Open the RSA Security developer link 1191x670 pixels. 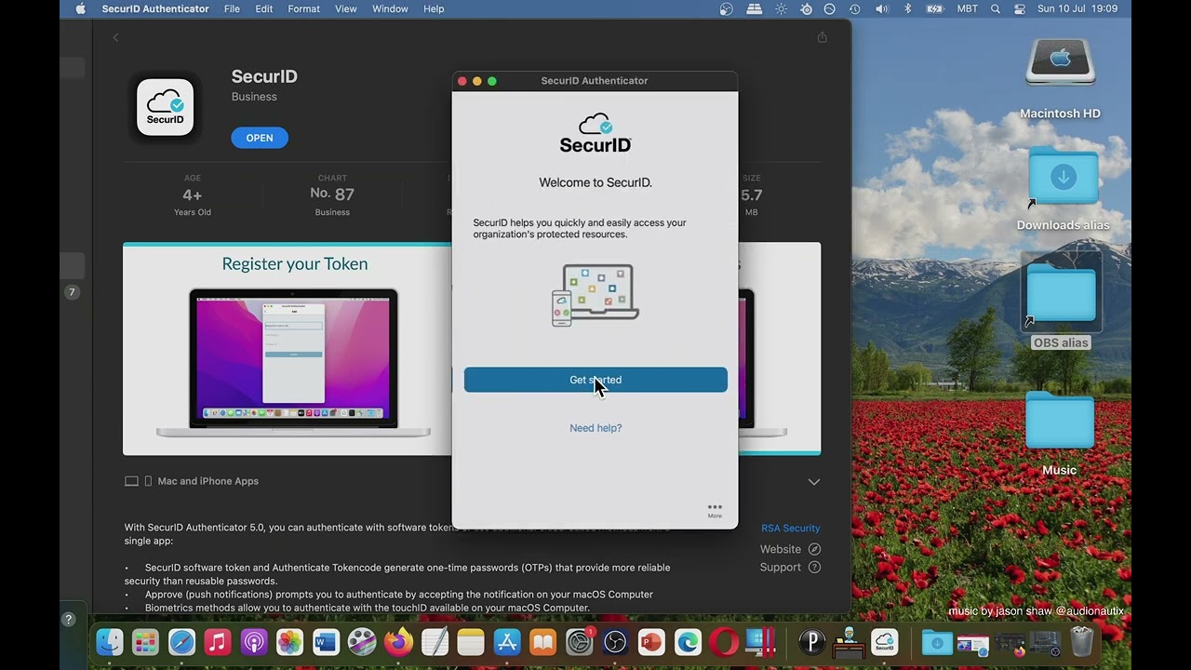790,528
